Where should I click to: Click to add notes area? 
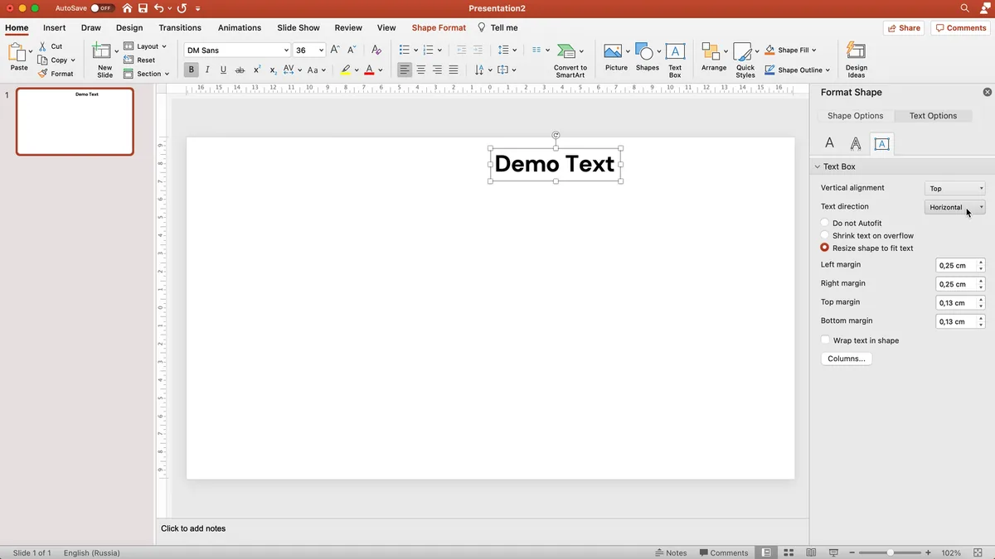[193, 528]
